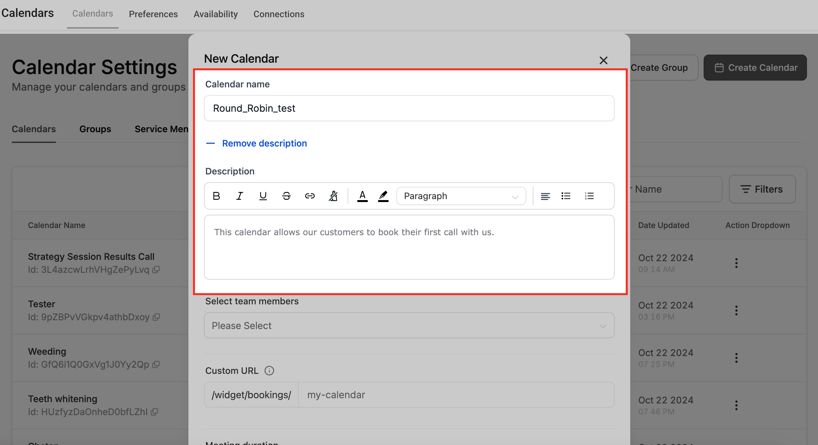This screenshot has height=445, width=818.
Task: Clear formatting with the eraser icon
Action: click(333, 196)
